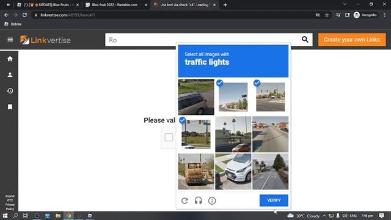Switch to the audio captcha challenge
391x220 pixels.
click(x=198, y=200)
